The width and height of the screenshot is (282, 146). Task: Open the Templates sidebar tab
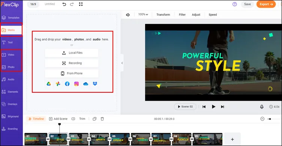11,18
